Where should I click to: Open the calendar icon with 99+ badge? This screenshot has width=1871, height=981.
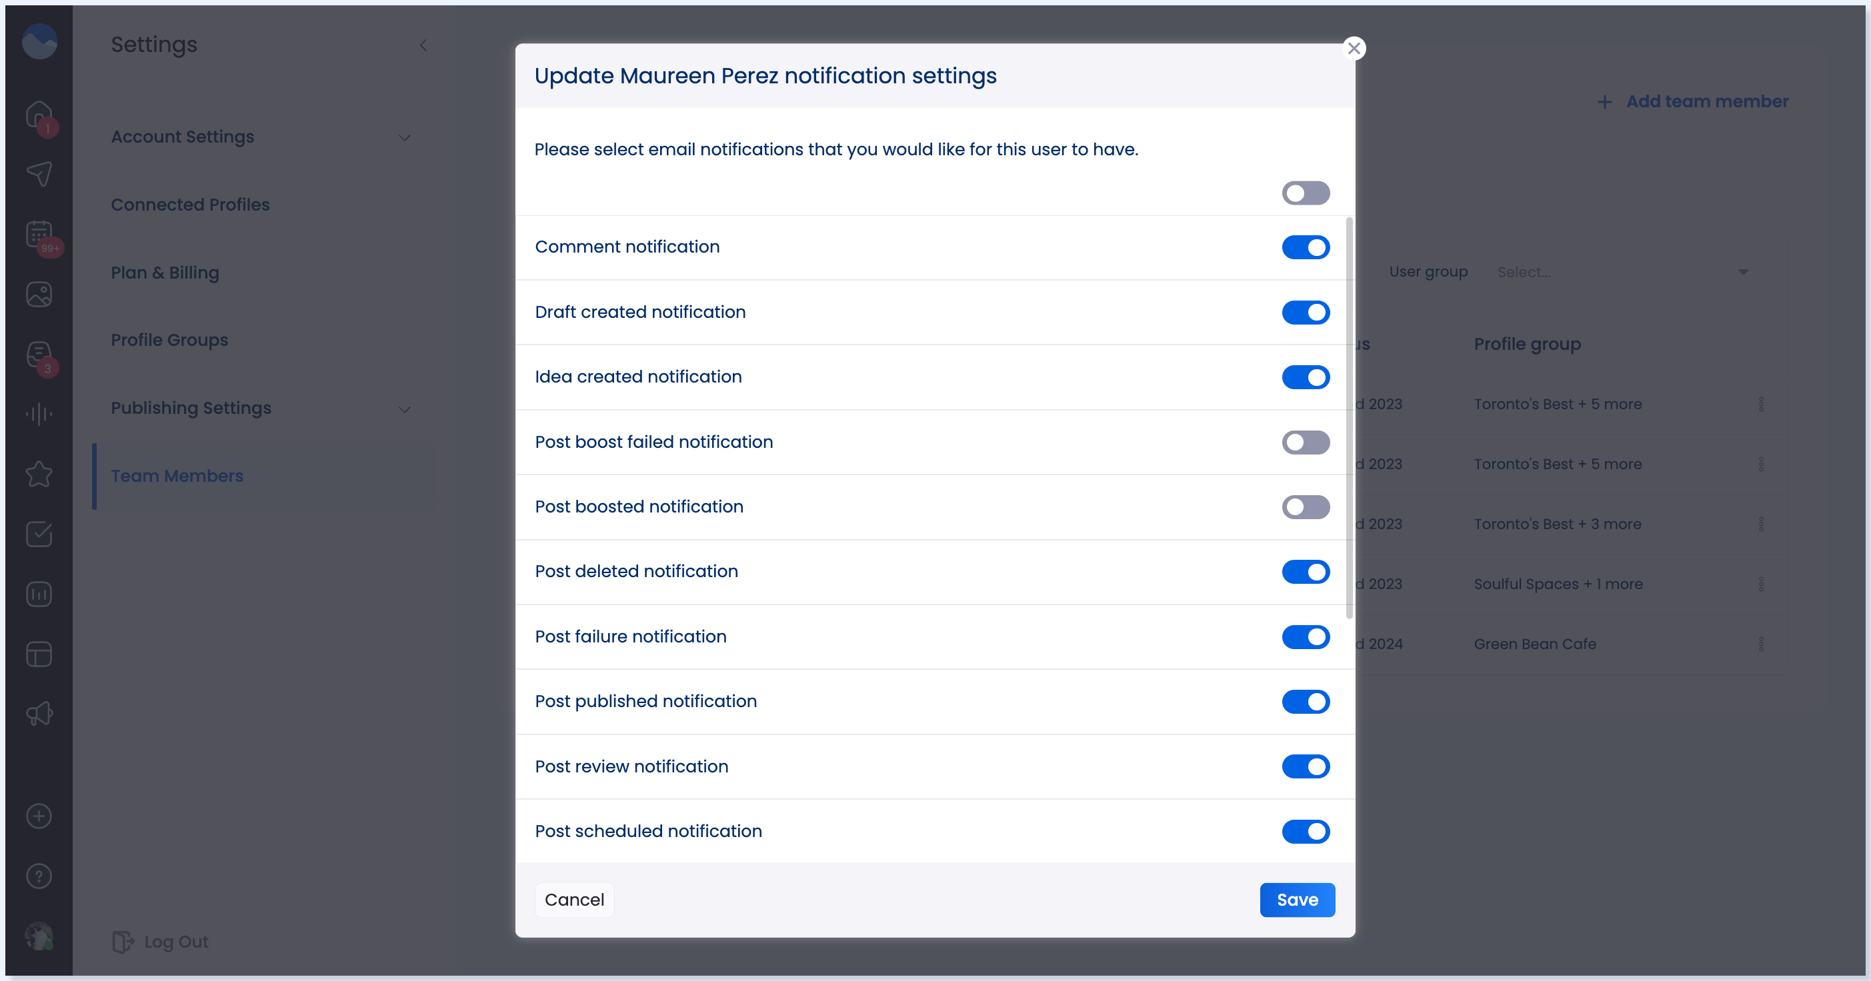tap(39, 235)
